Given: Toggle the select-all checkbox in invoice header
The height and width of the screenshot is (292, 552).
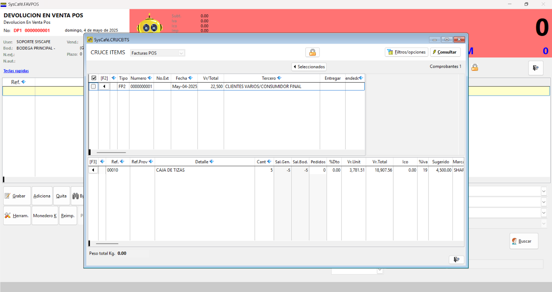Looking at the screenshot, I should [94, 78].
